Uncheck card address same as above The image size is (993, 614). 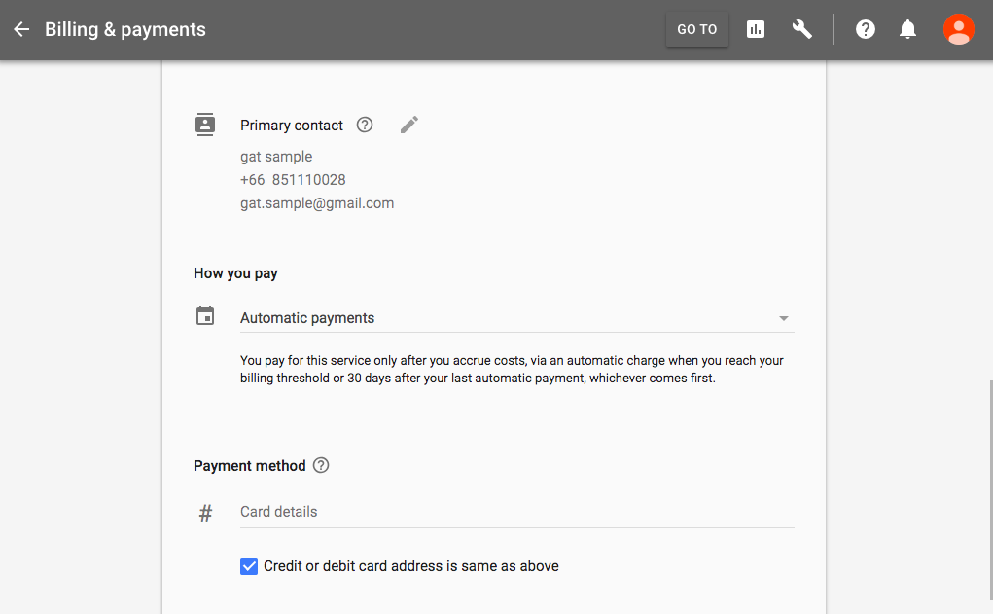249,566
